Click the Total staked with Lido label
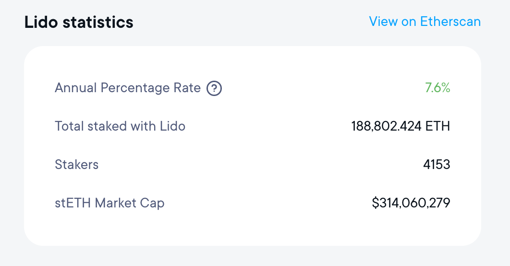510x266 pixels. [x=120, y=126]
